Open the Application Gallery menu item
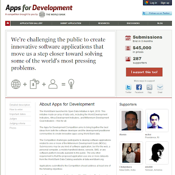Screen dimensions: 175x175 [31, 23]
